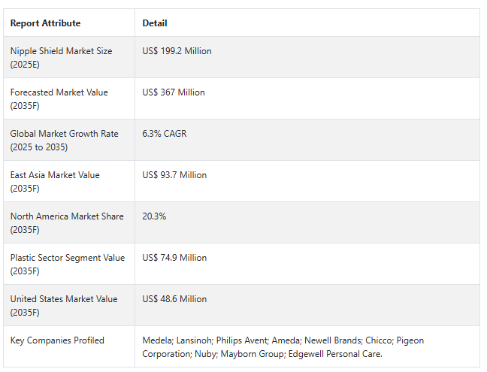Select the Nipple Shield Market Size cell
Viewport: 487px width, 372px height.
click(61, 57)
